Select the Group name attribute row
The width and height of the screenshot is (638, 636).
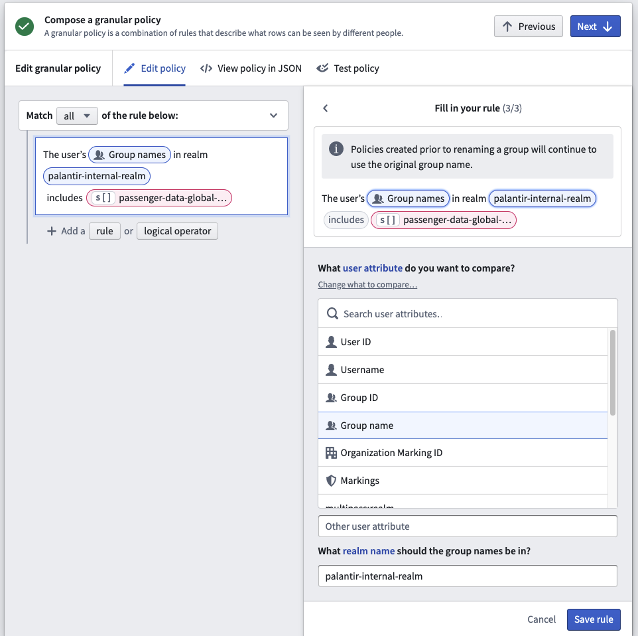[463, 426]
